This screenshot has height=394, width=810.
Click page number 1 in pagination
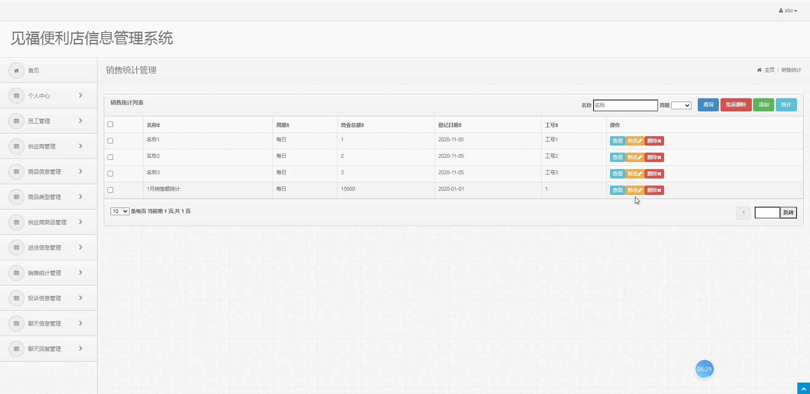pyautogui.click(x=743, y=213)
